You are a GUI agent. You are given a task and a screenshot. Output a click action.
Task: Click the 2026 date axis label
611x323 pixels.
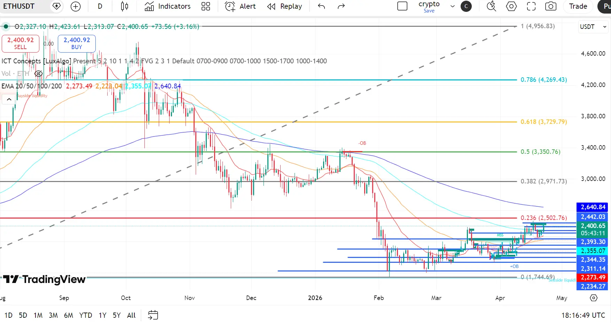(315, 298)
